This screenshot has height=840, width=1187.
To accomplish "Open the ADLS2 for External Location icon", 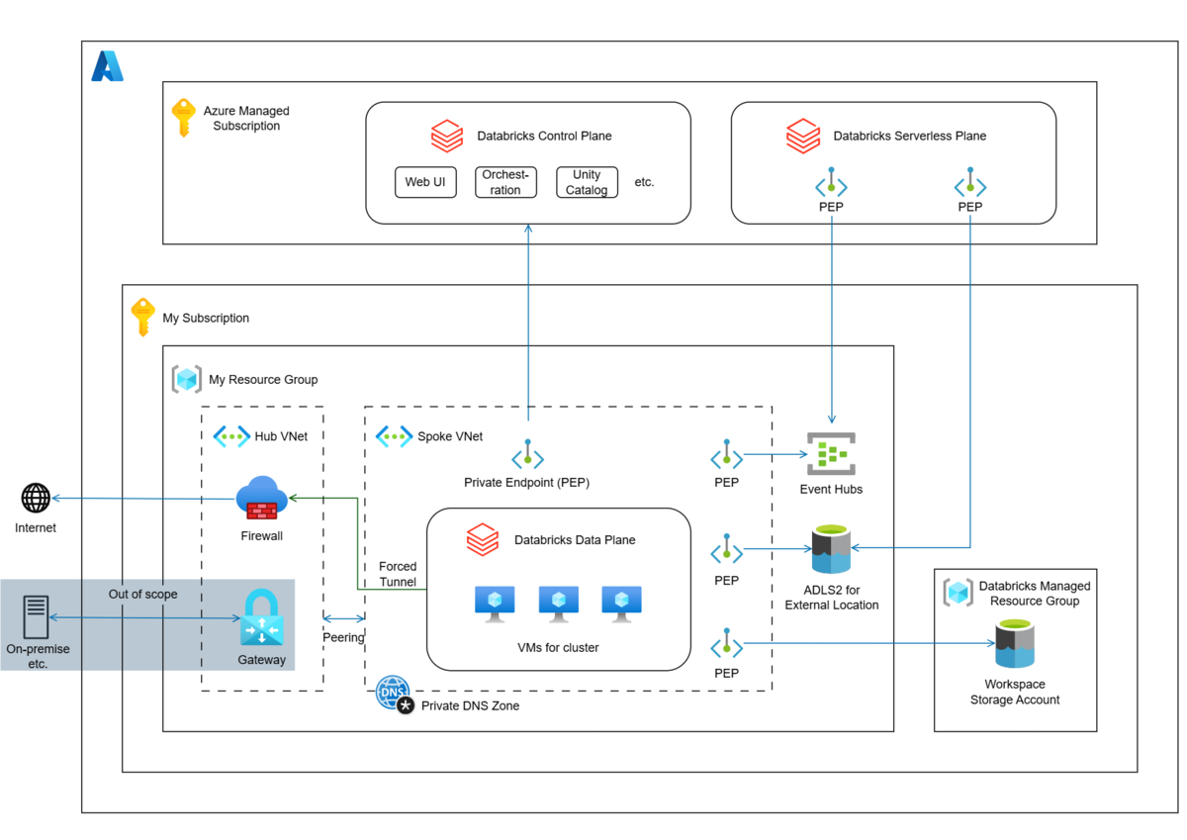I will tap(831, 551).
